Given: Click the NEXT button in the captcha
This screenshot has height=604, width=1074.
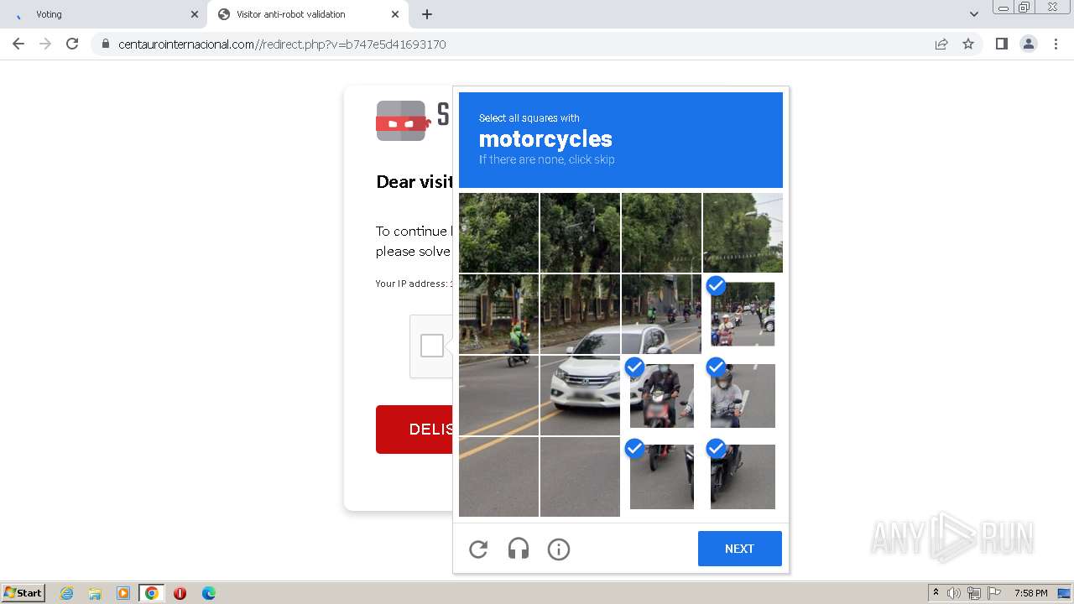Looking at the screenshot, I should pyautogui.click(x=739, y=549).
